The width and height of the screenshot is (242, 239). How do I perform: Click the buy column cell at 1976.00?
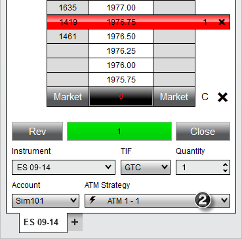coord(68,65)
